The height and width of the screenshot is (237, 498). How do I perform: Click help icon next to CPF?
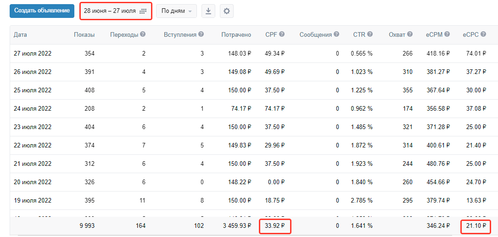tap(282, 34)
